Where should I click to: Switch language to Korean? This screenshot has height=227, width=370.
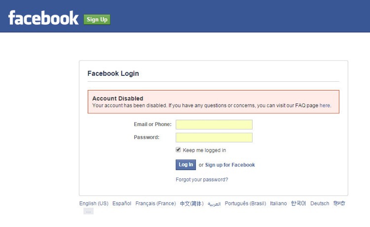pyautogui.click(x=298, y=203)
